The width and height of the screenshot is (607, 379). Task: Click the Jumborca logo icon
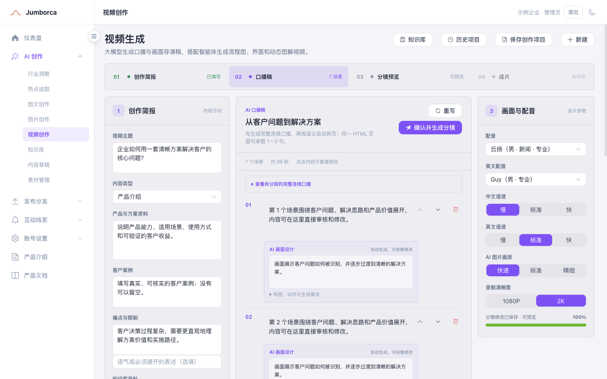[16, 13]
